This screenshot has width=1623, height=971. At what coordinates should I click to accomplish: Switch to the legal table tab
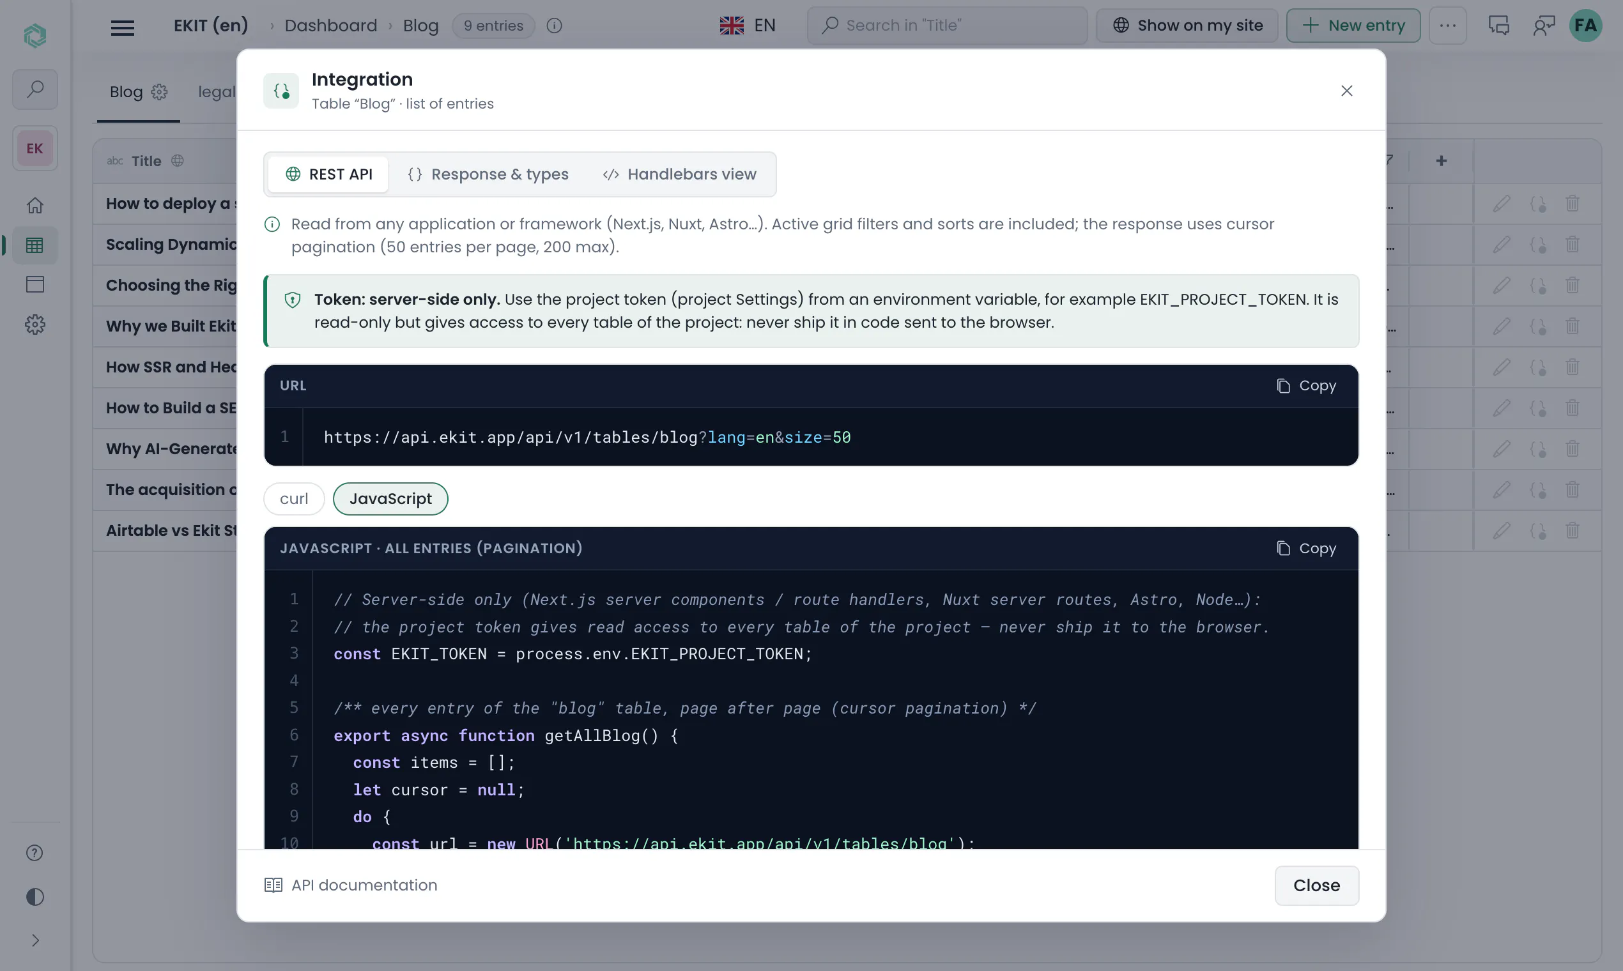pos(217,91)
